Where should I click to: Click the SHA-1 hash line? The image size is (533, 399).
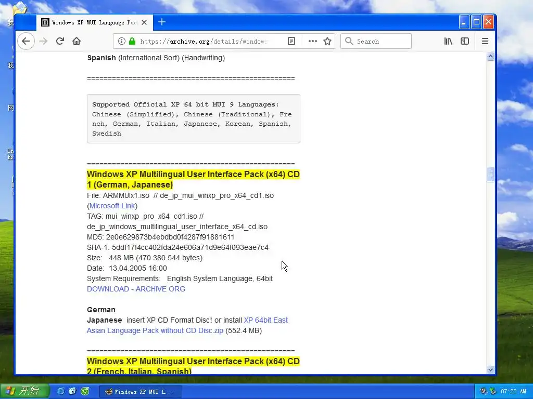[177, 248]
